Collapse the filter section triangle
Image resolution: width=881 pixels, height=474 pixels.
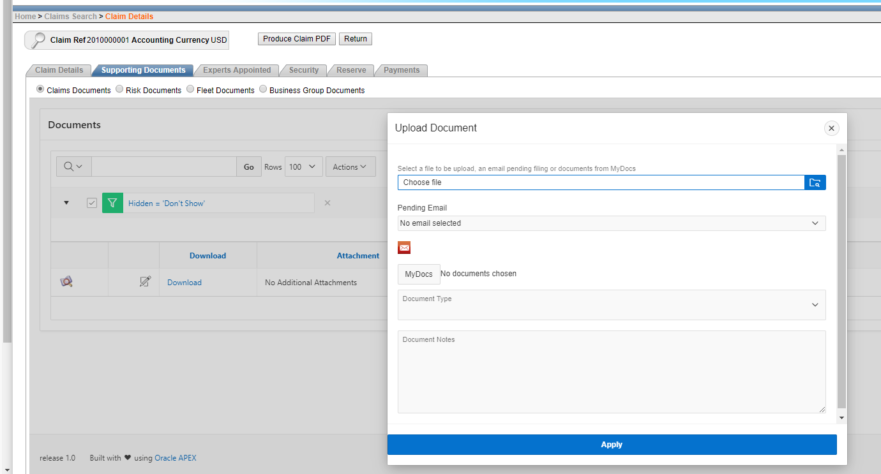pyautogui.click(x=66, y=203)
